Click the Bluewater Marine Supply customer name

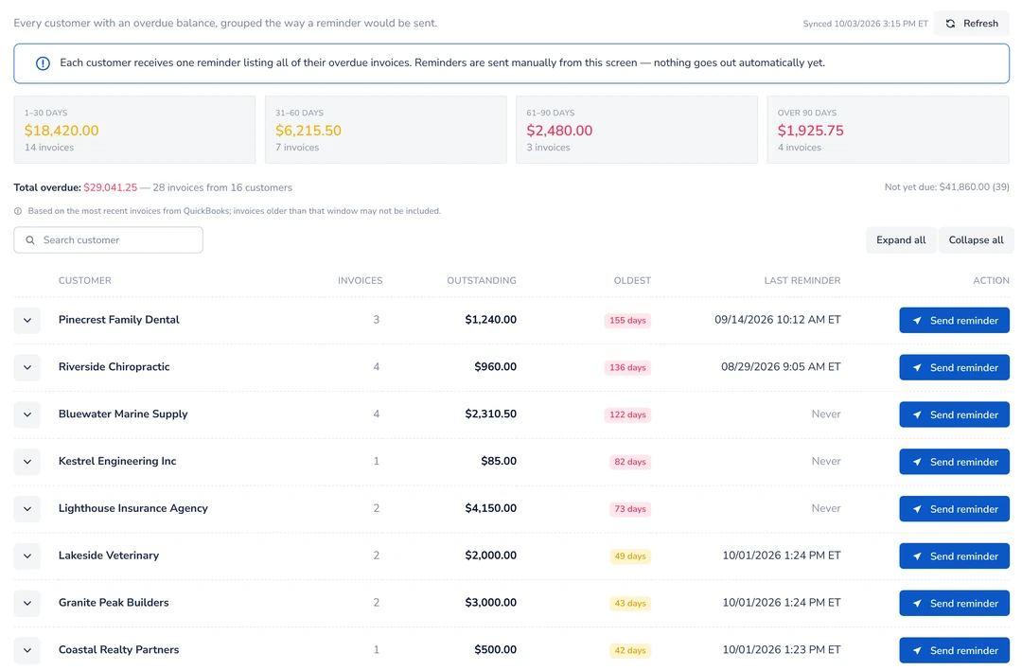point(123,414)
